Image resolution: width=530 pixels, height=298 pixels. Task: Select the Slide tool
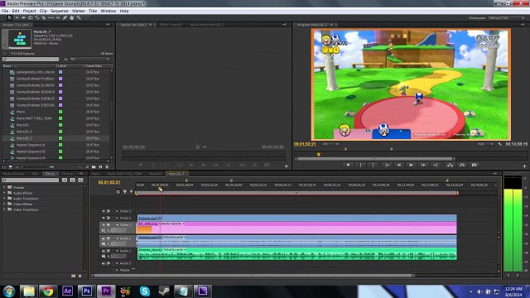[x=58, y=17]
